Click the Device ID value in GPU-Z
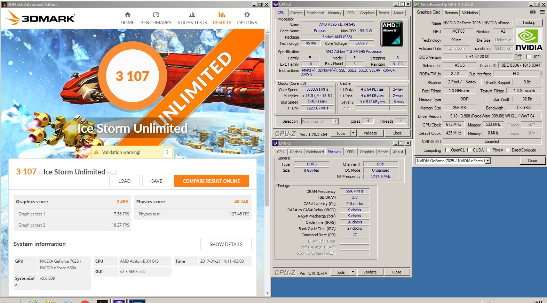This screenshot has height=303, width=547. click(520, 65)
